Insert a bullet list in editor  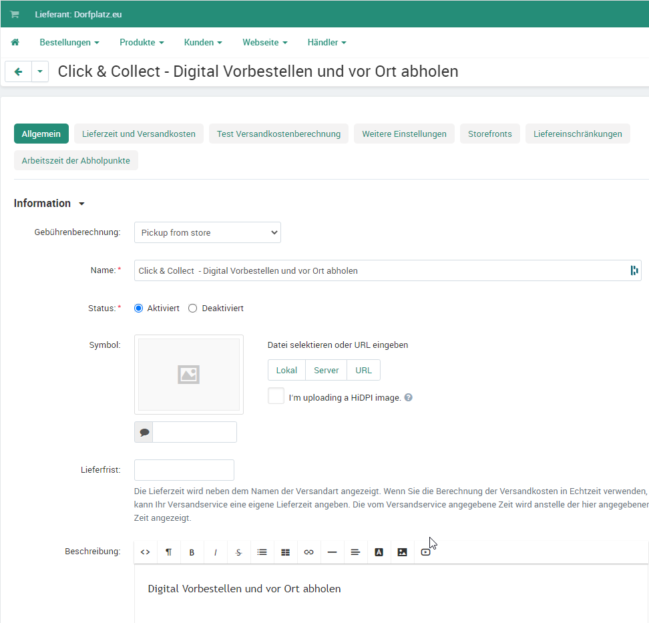pos(262,552)
